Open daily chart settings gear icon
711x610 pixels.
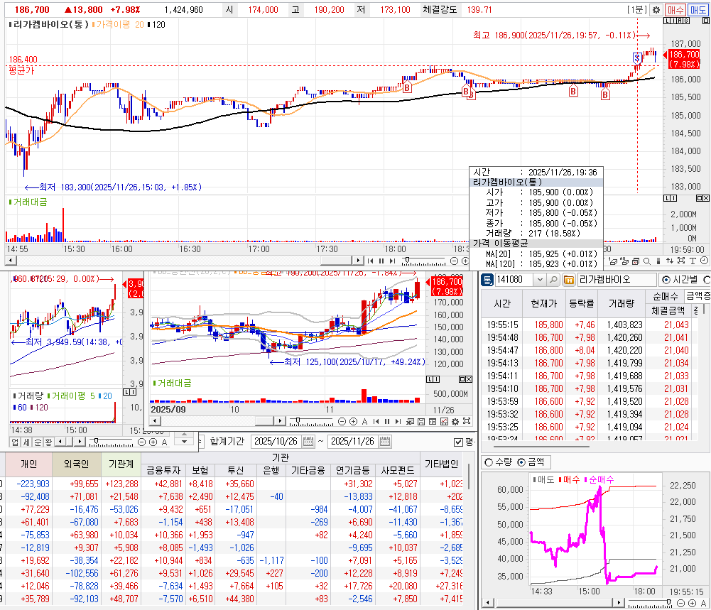[455, 422]
